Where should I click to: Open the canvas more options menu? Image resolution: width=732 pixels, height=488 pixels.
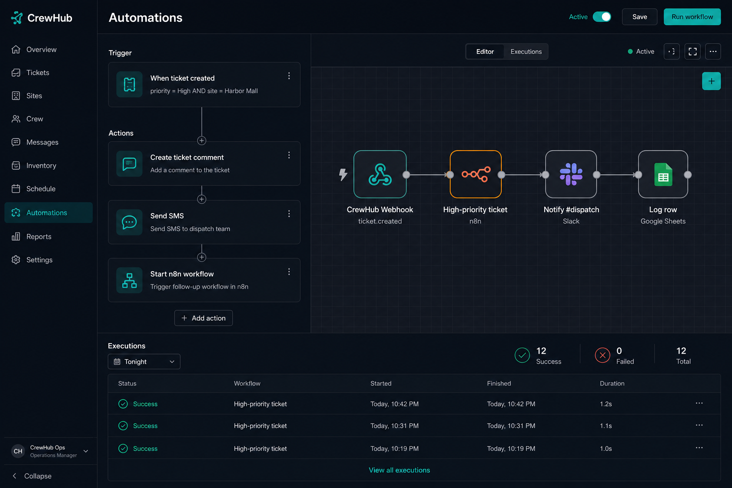tap(713, 51)
